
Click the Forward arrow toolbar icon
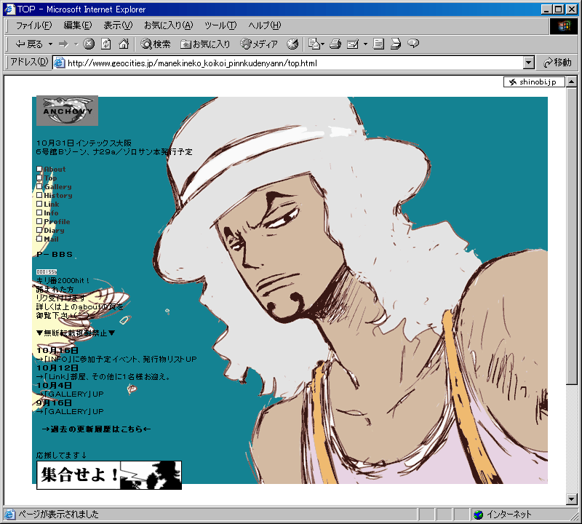pyautogui.click(x=64, y=44)
